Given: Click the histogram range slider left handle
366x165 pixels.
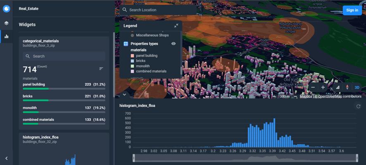Looking at the screenshot, I should tap(134, 158).
